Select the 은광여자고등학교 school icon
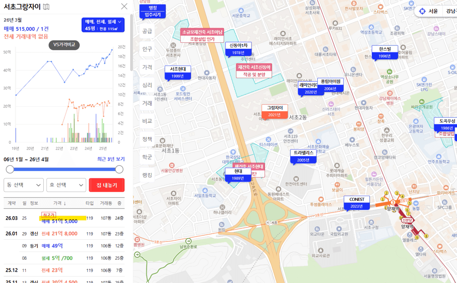 pos(416,121)
